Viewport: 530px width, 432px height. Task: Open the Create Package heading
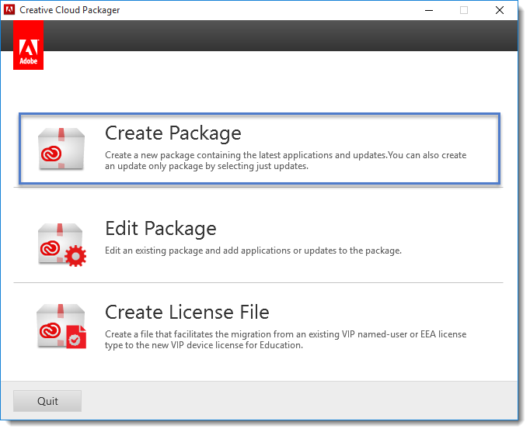tap(173, 133)
